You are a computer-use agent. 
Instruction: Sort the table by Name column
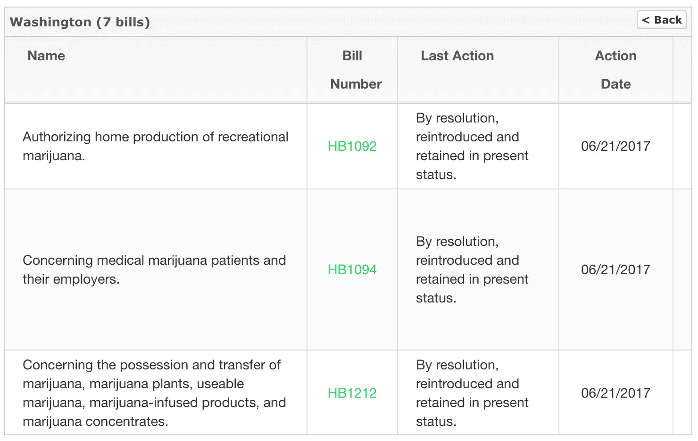[46, 56]
